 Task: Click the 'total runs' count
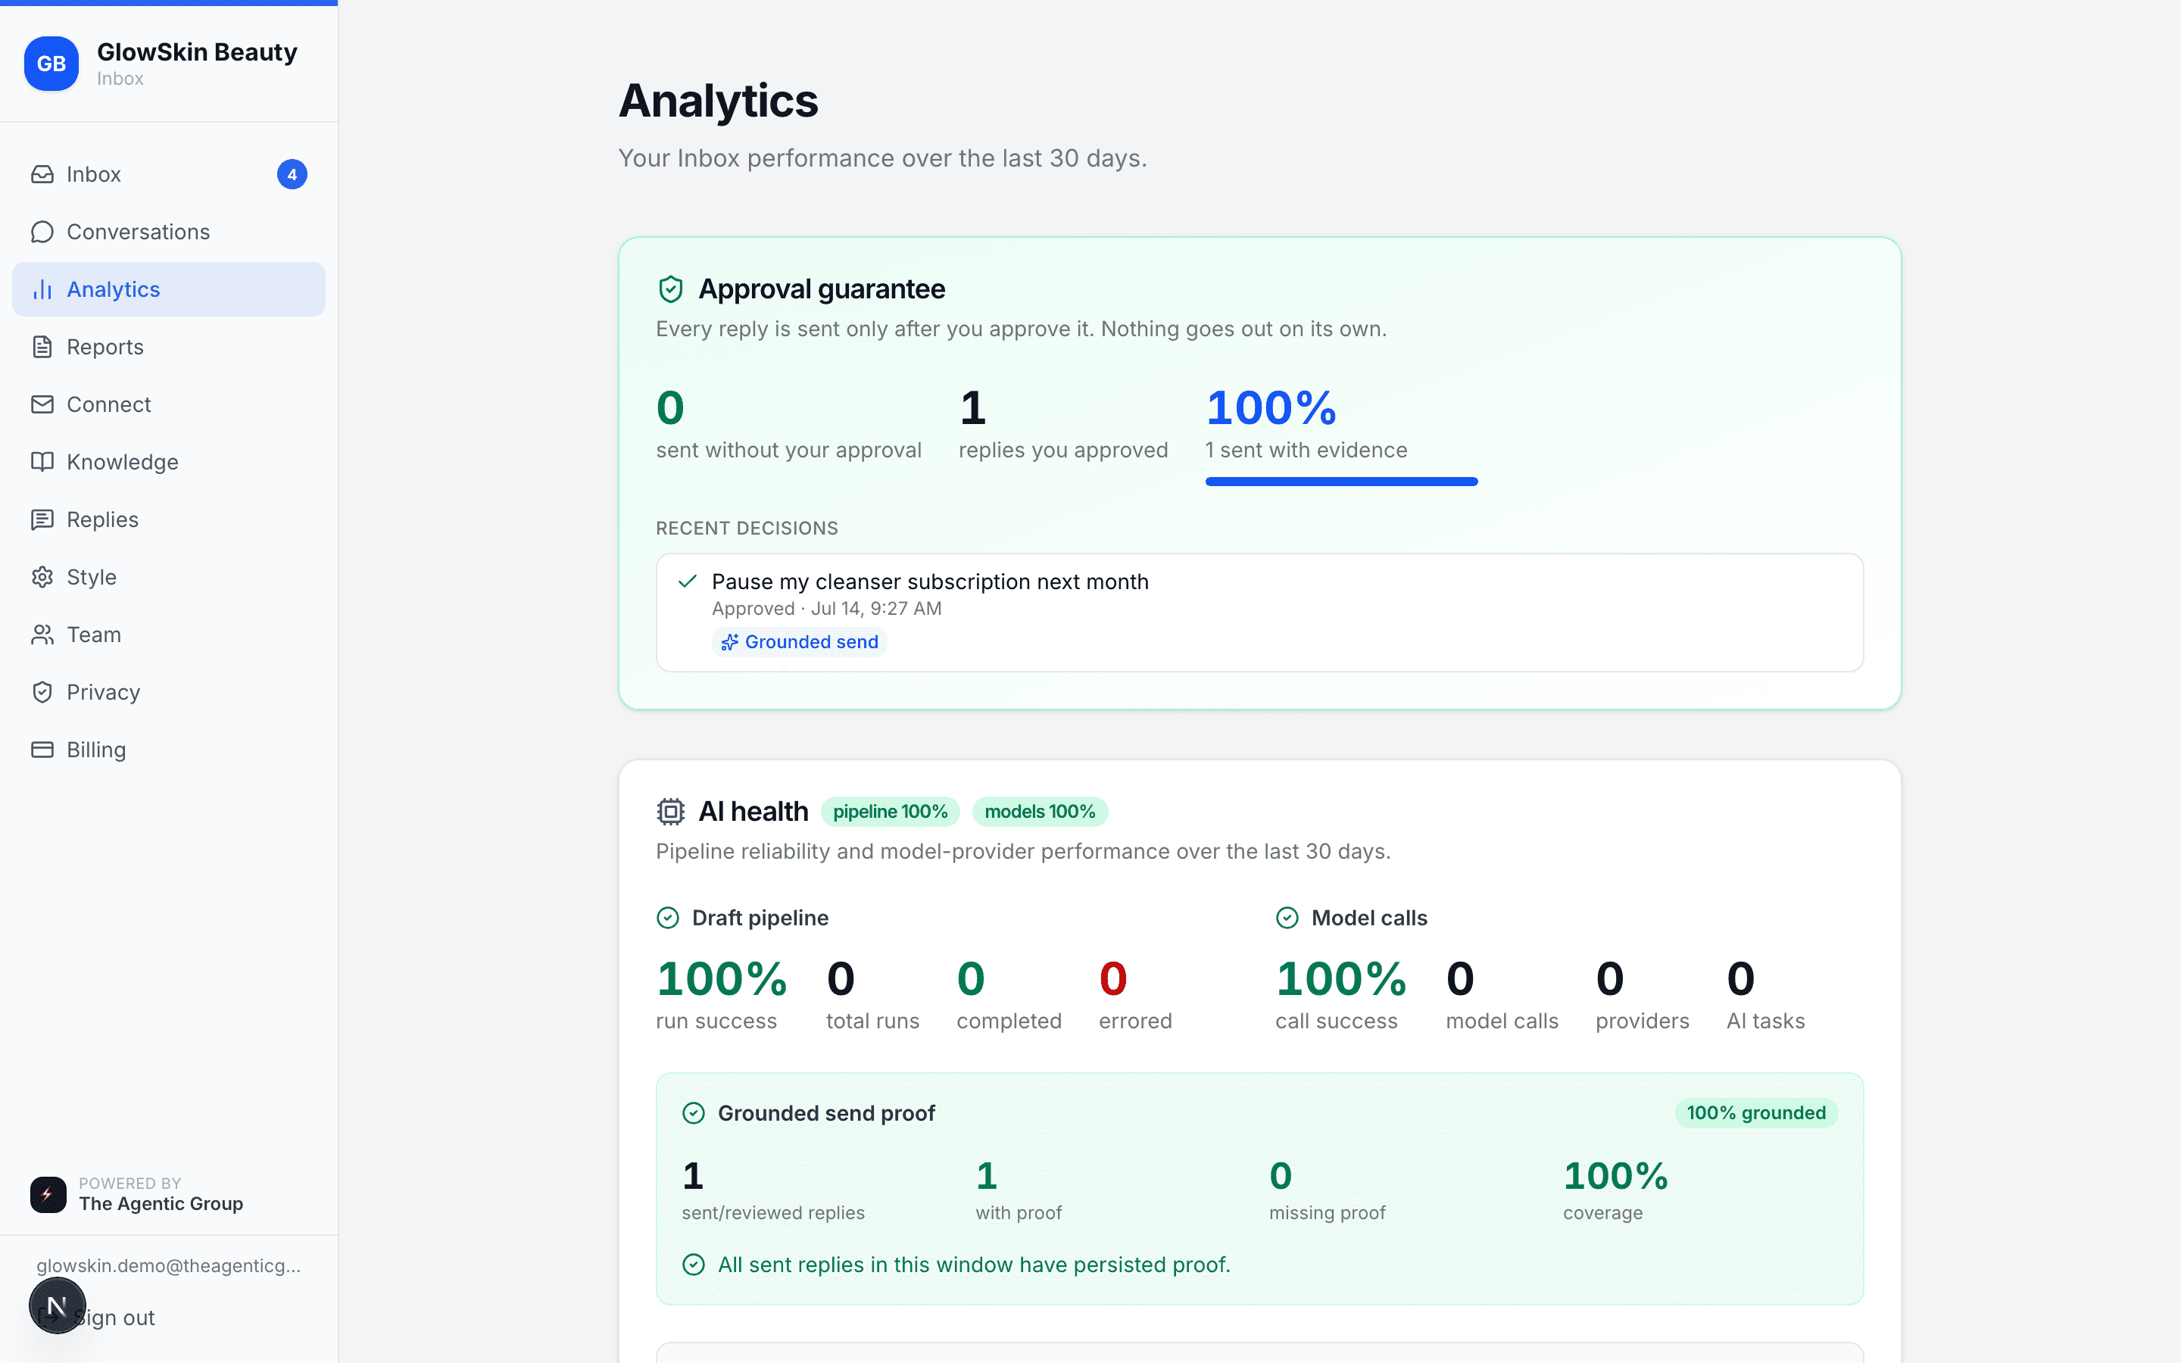coord(840,979)
